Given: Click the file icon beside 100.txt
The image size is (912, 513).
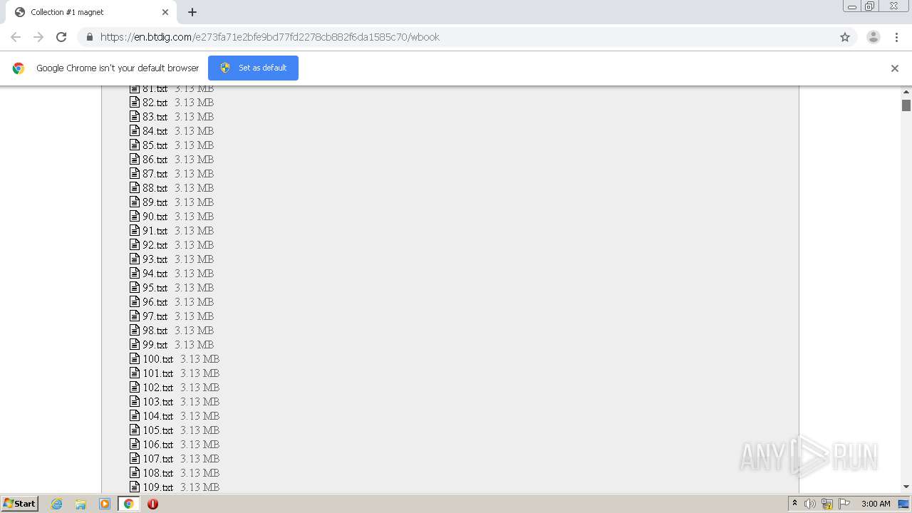Looking at the screenshot, I should point(135,358).
